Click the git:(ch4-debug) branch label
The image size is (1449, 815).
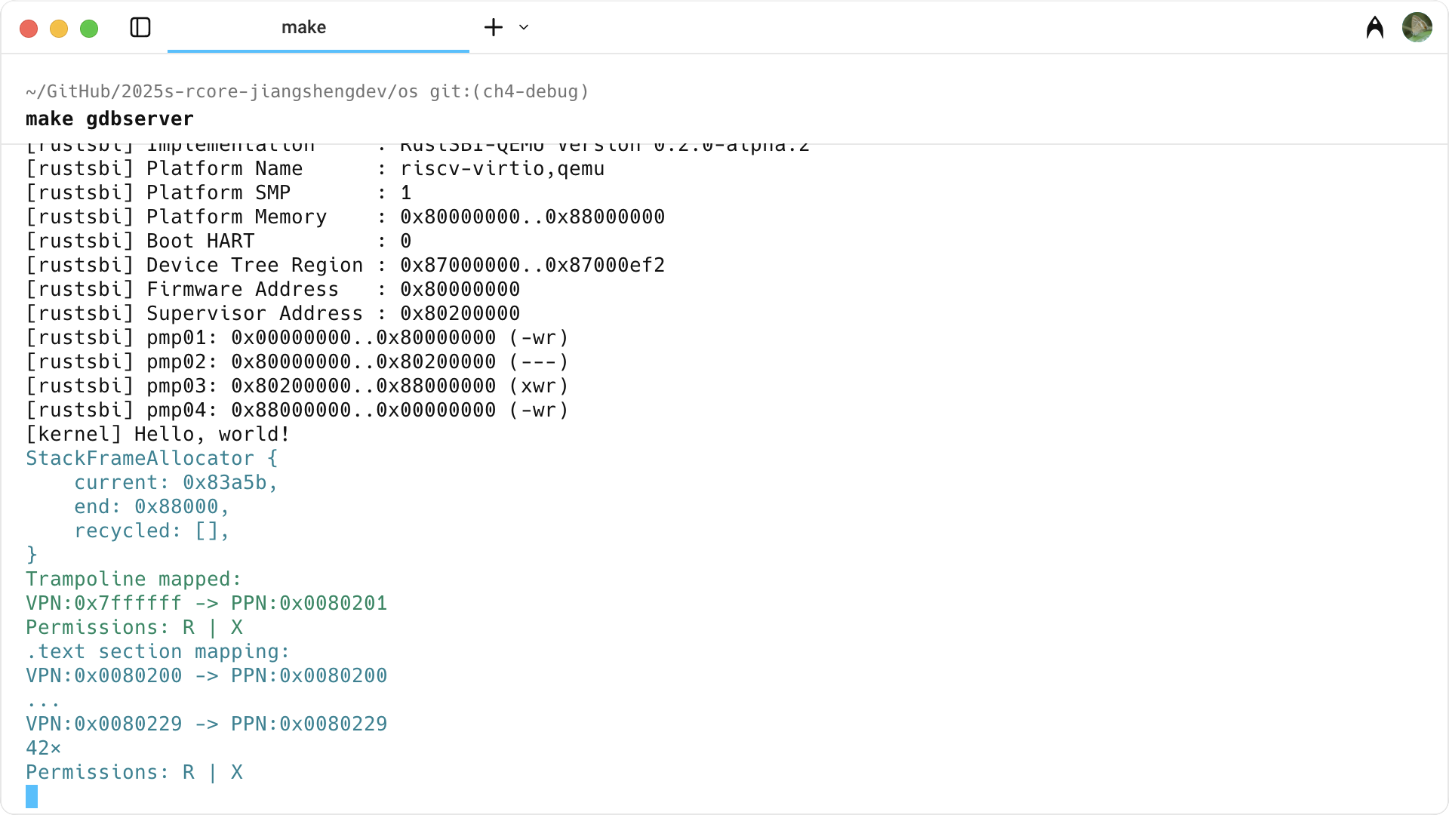tap(509, 92)
